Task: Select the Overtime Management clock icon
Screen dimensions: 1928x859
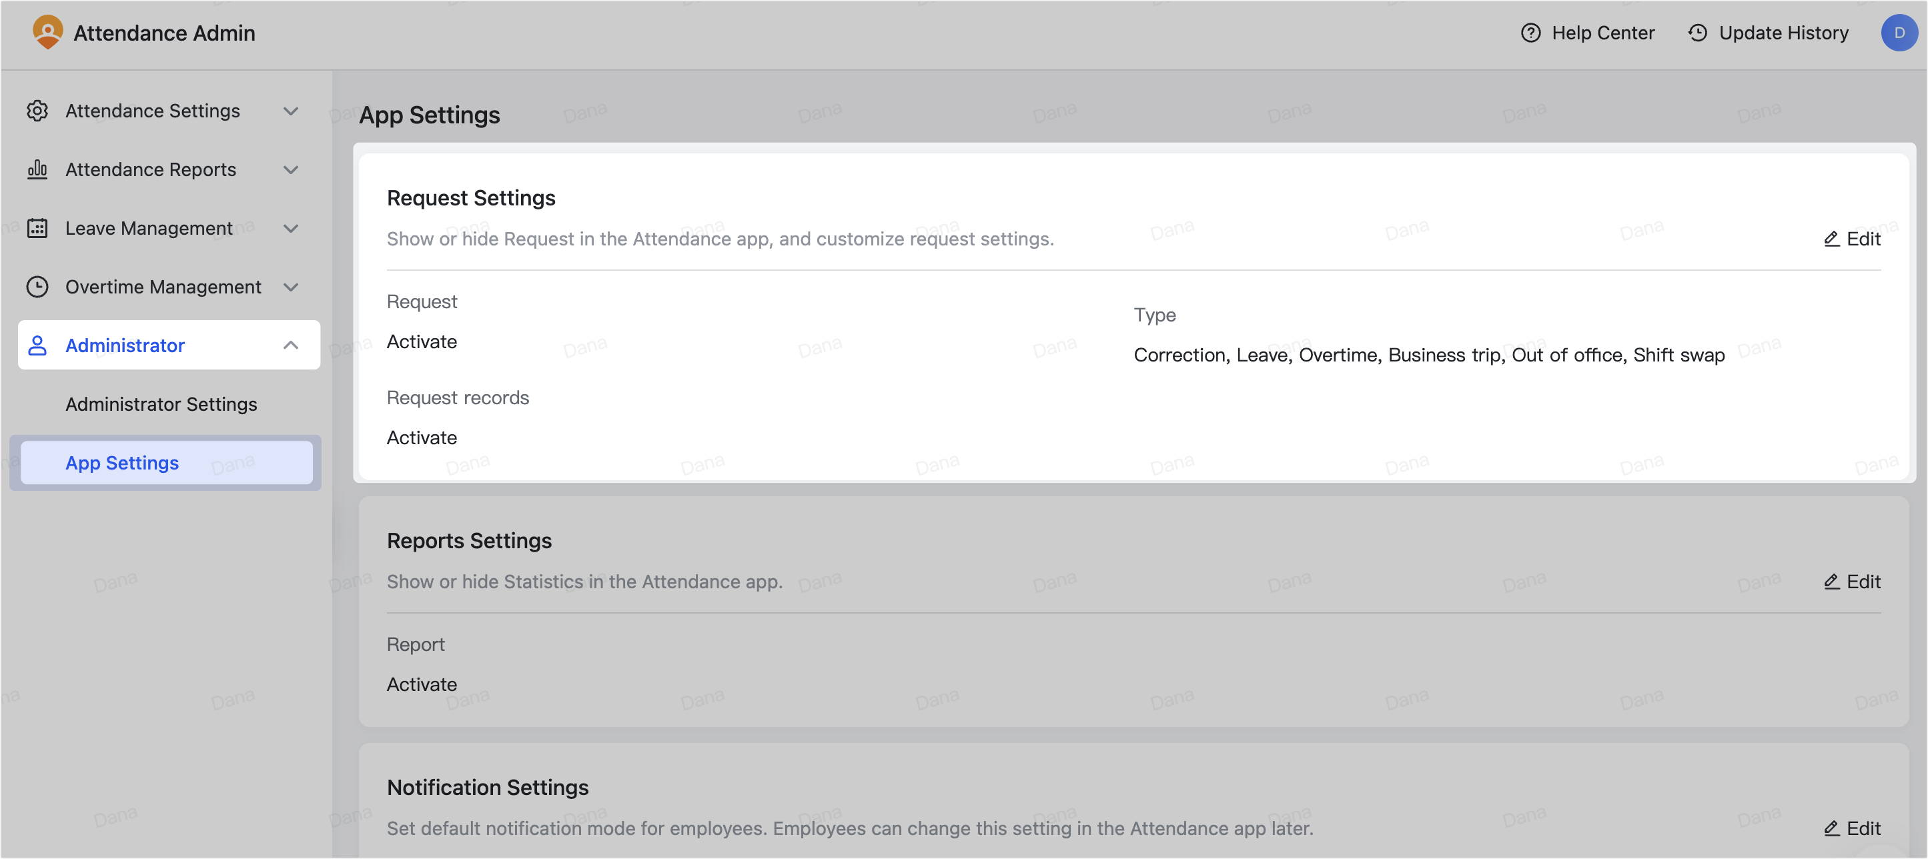Action: pos(37,287)
